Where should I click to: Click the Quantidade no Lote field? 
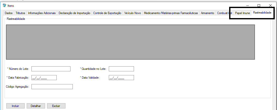tap(121, 69)
